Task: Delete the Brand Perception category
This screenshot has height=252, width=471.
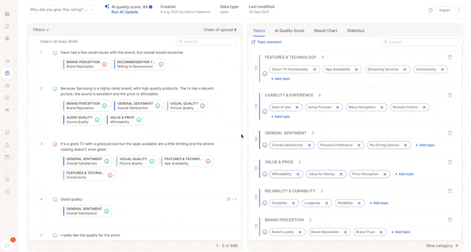Action: pyautogui.click(x=450, y=220)
